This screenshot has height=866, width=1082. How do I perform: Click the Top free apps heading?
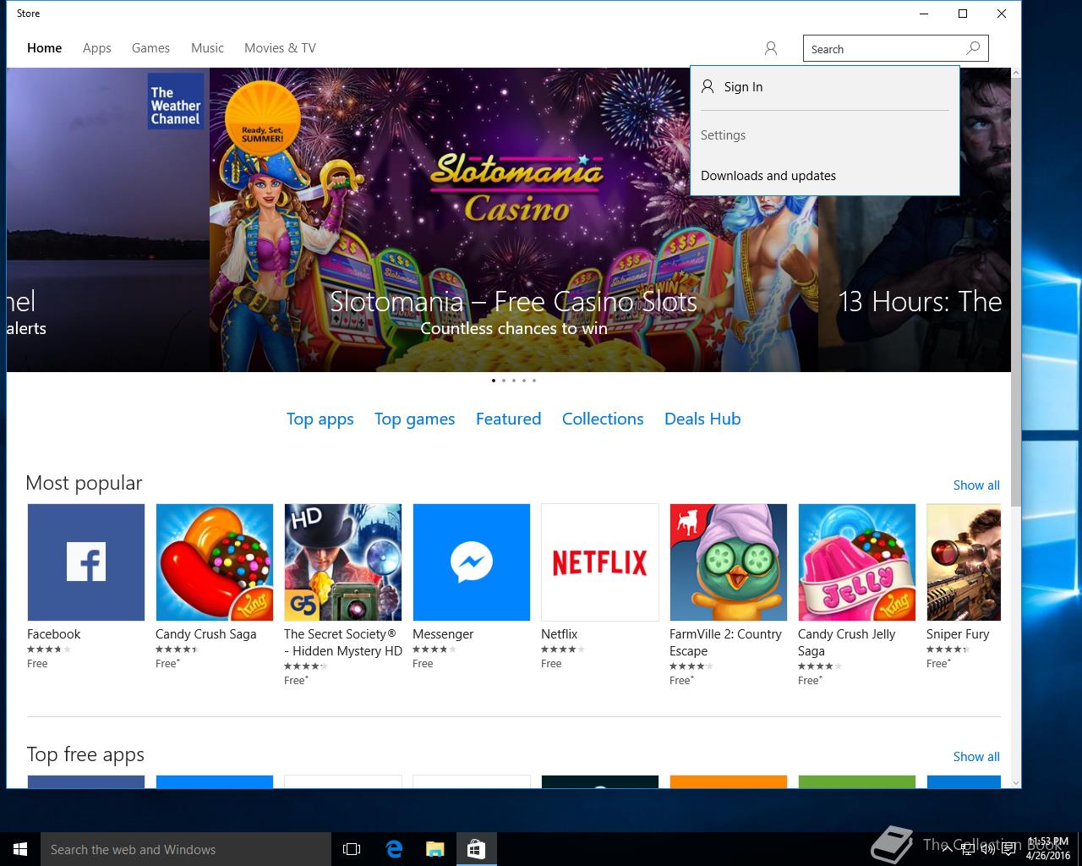coord(85,754)
